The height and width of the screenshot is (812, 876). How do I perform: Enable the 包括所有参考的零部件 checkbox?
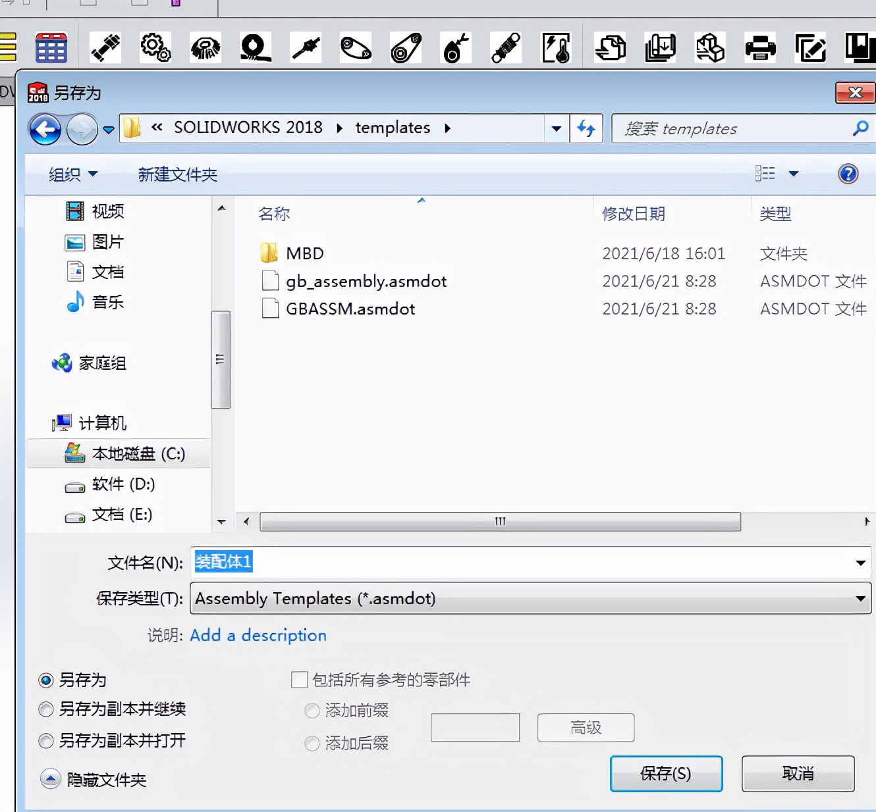[300, 680]
